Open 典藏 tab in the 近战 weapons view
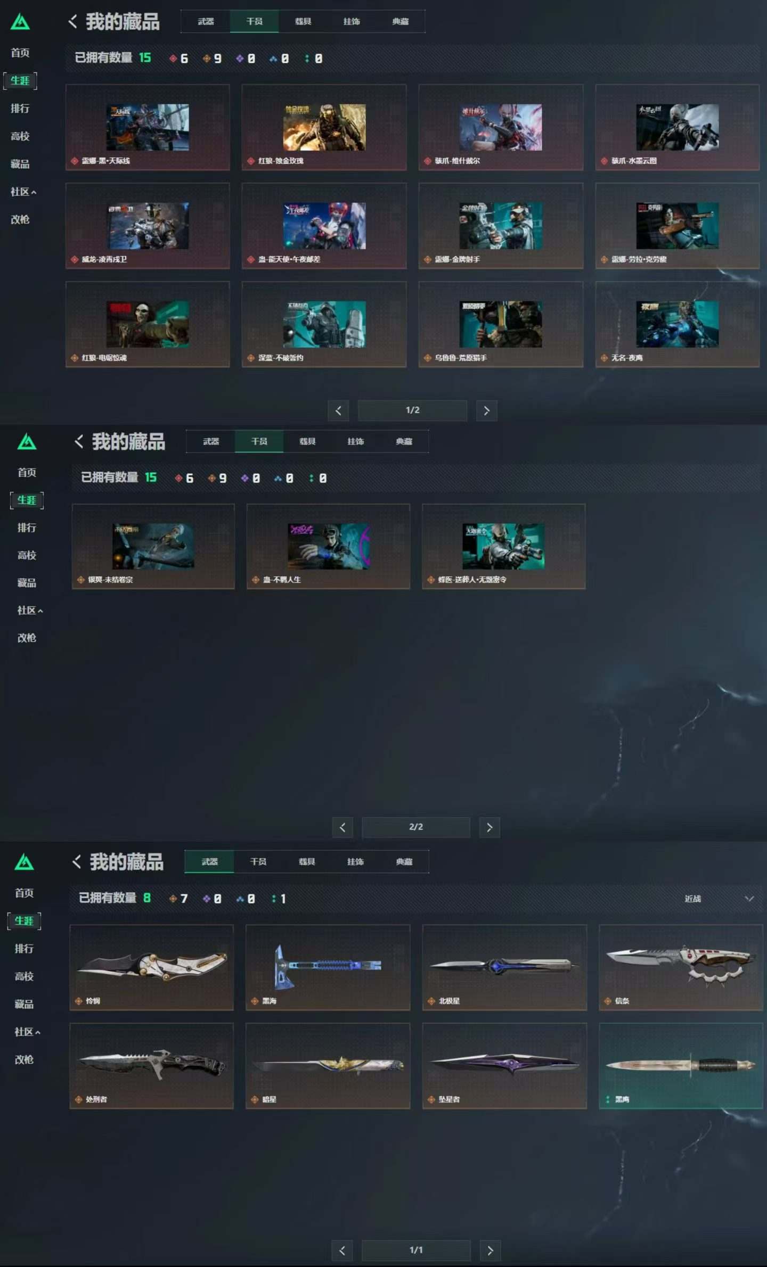Screen dimensions: 767x1267 click(404, 861)
